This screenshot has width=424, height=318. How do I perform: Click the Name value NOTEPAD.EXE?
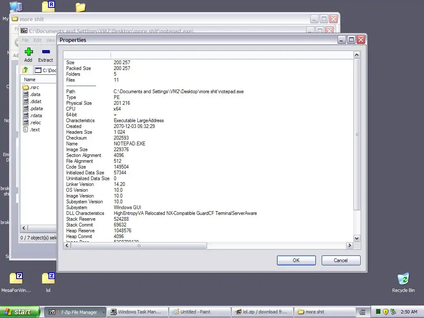click(130, 144)
